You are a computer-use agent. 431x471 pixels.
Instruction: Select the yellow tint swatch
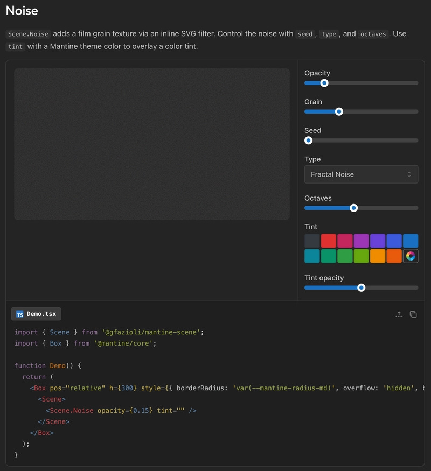(x=378, y=256)
